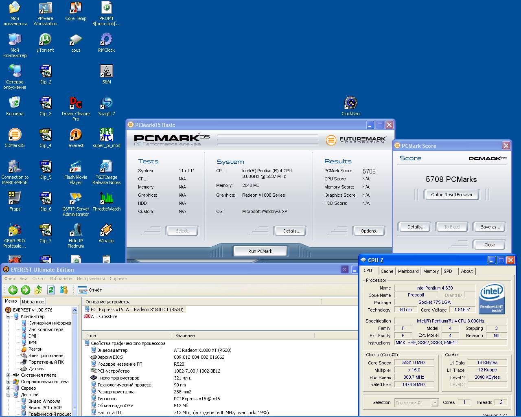Open the Flash Movie Player icon

76,172
